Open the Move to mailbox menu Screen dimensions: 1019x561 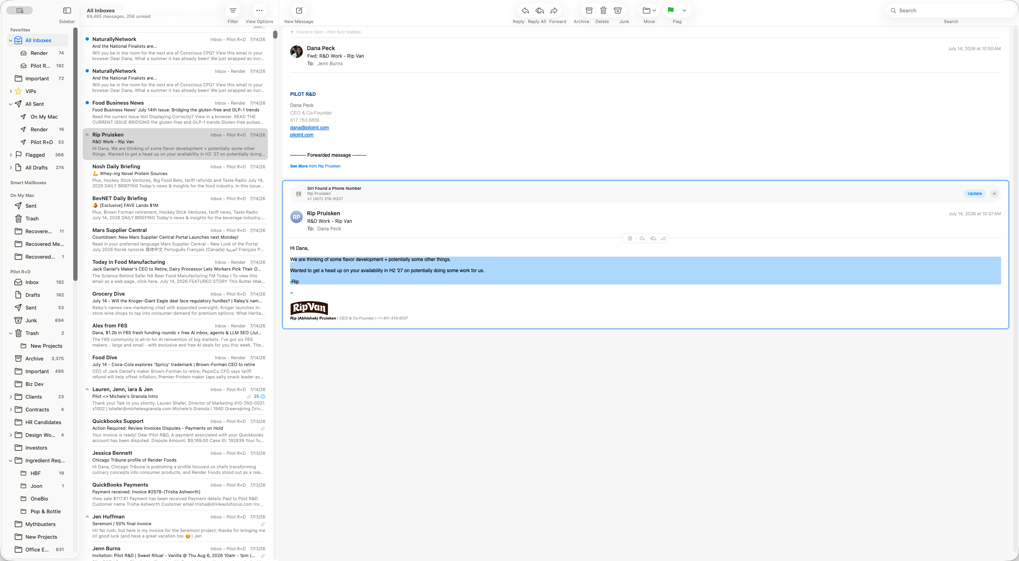[649, 11]
